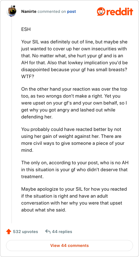This screenshot has height=257, width=139.
Task: Click the Reddit Snoo logo icon
Action: coord(101,11)
